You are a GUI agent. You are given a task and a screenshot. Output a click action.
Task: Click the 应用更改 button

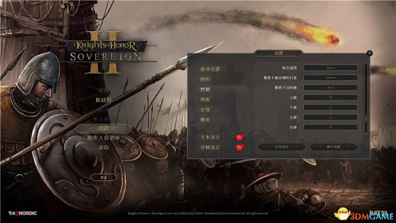(x=282, y=147)
